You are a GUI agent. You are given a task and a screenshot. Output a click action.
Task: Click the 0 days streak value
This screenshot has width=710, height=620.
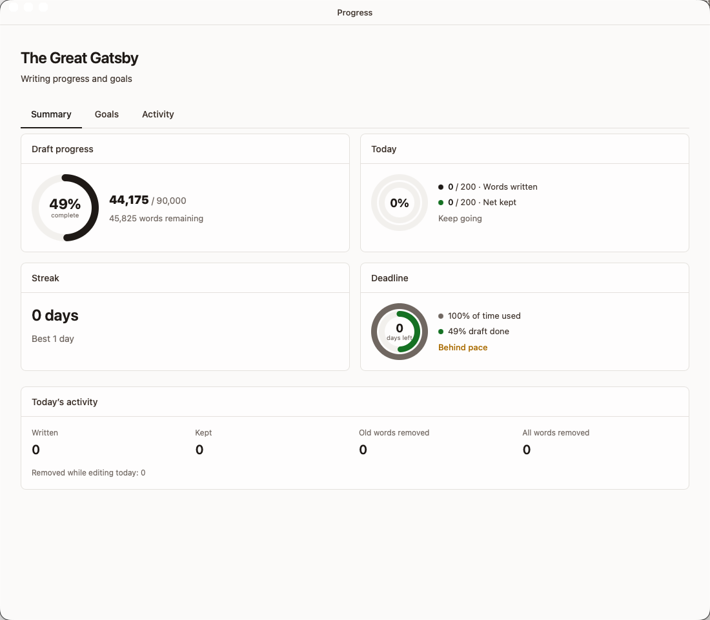tap(56, 315)
